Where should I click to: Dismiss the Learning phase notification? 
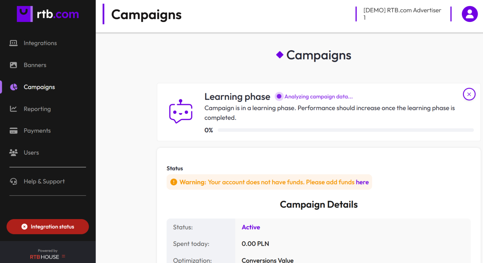[469, 94]
